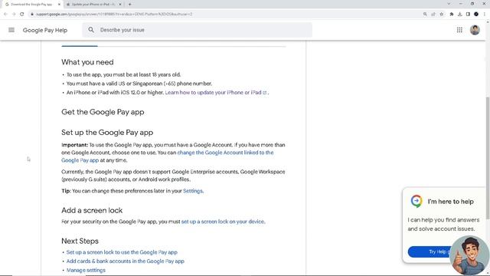Open set up a screen lock on device link
The image size is (490, 276).
pos(223,222)
